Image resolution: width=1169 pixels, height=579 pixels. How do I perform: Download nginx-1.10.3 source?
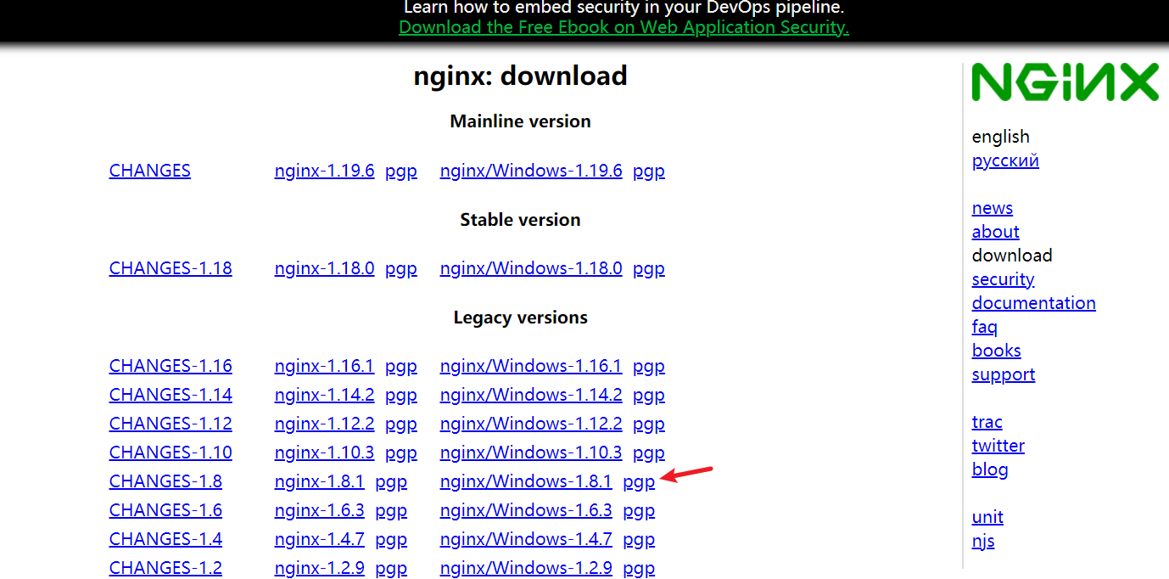pyautogui.click(x=324, y=453)
